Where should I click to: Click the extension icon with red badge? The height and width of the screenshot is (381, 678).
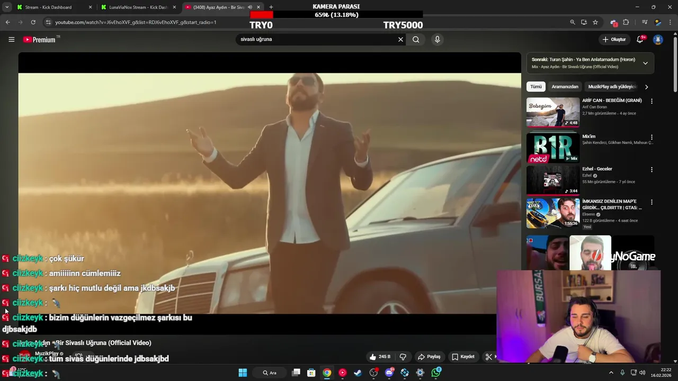(613, 22)
